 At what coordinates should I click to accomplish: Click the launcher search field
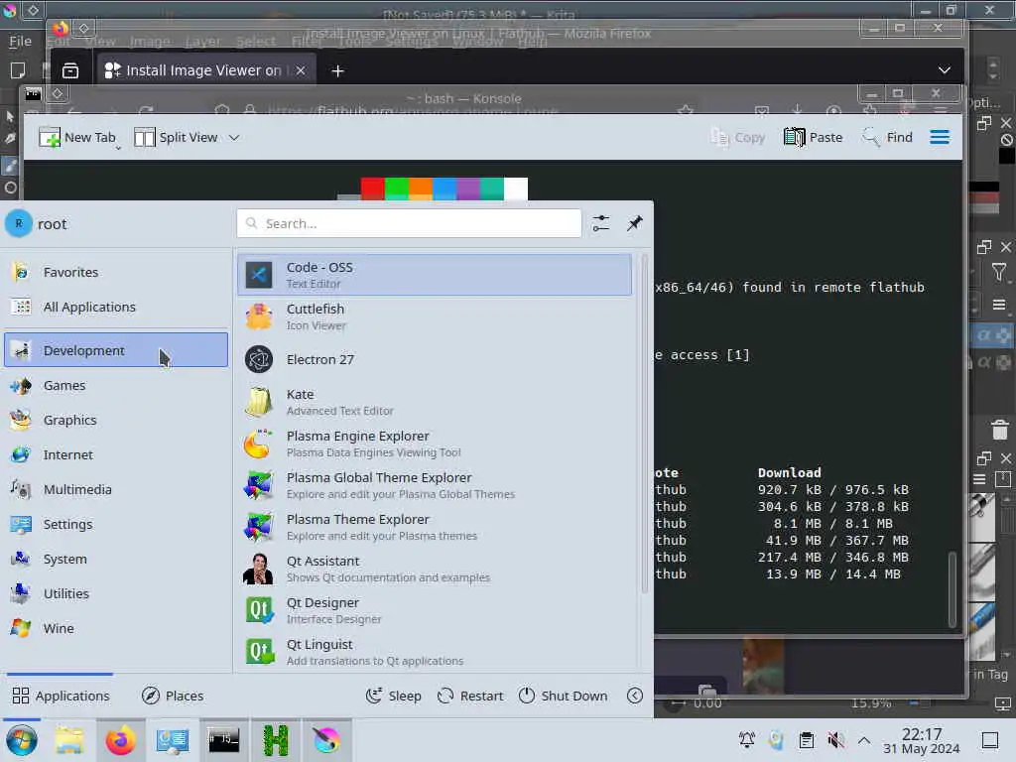coord(409,223)
